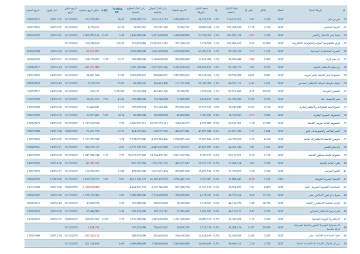The image size is (360, 254).
Task: Click the security name 'جي بي اوتو'
Action: [x=334, y=19]
